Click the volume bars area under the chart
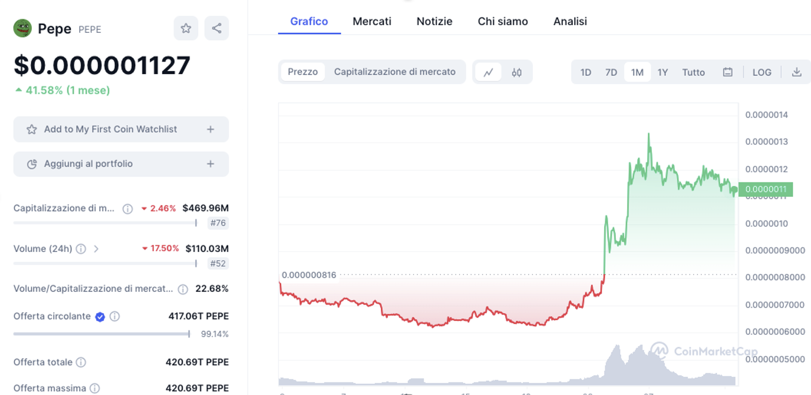Image resolution: width=811 pixels, height=395 pixels. pyautogui.click(x=508, y=365)
